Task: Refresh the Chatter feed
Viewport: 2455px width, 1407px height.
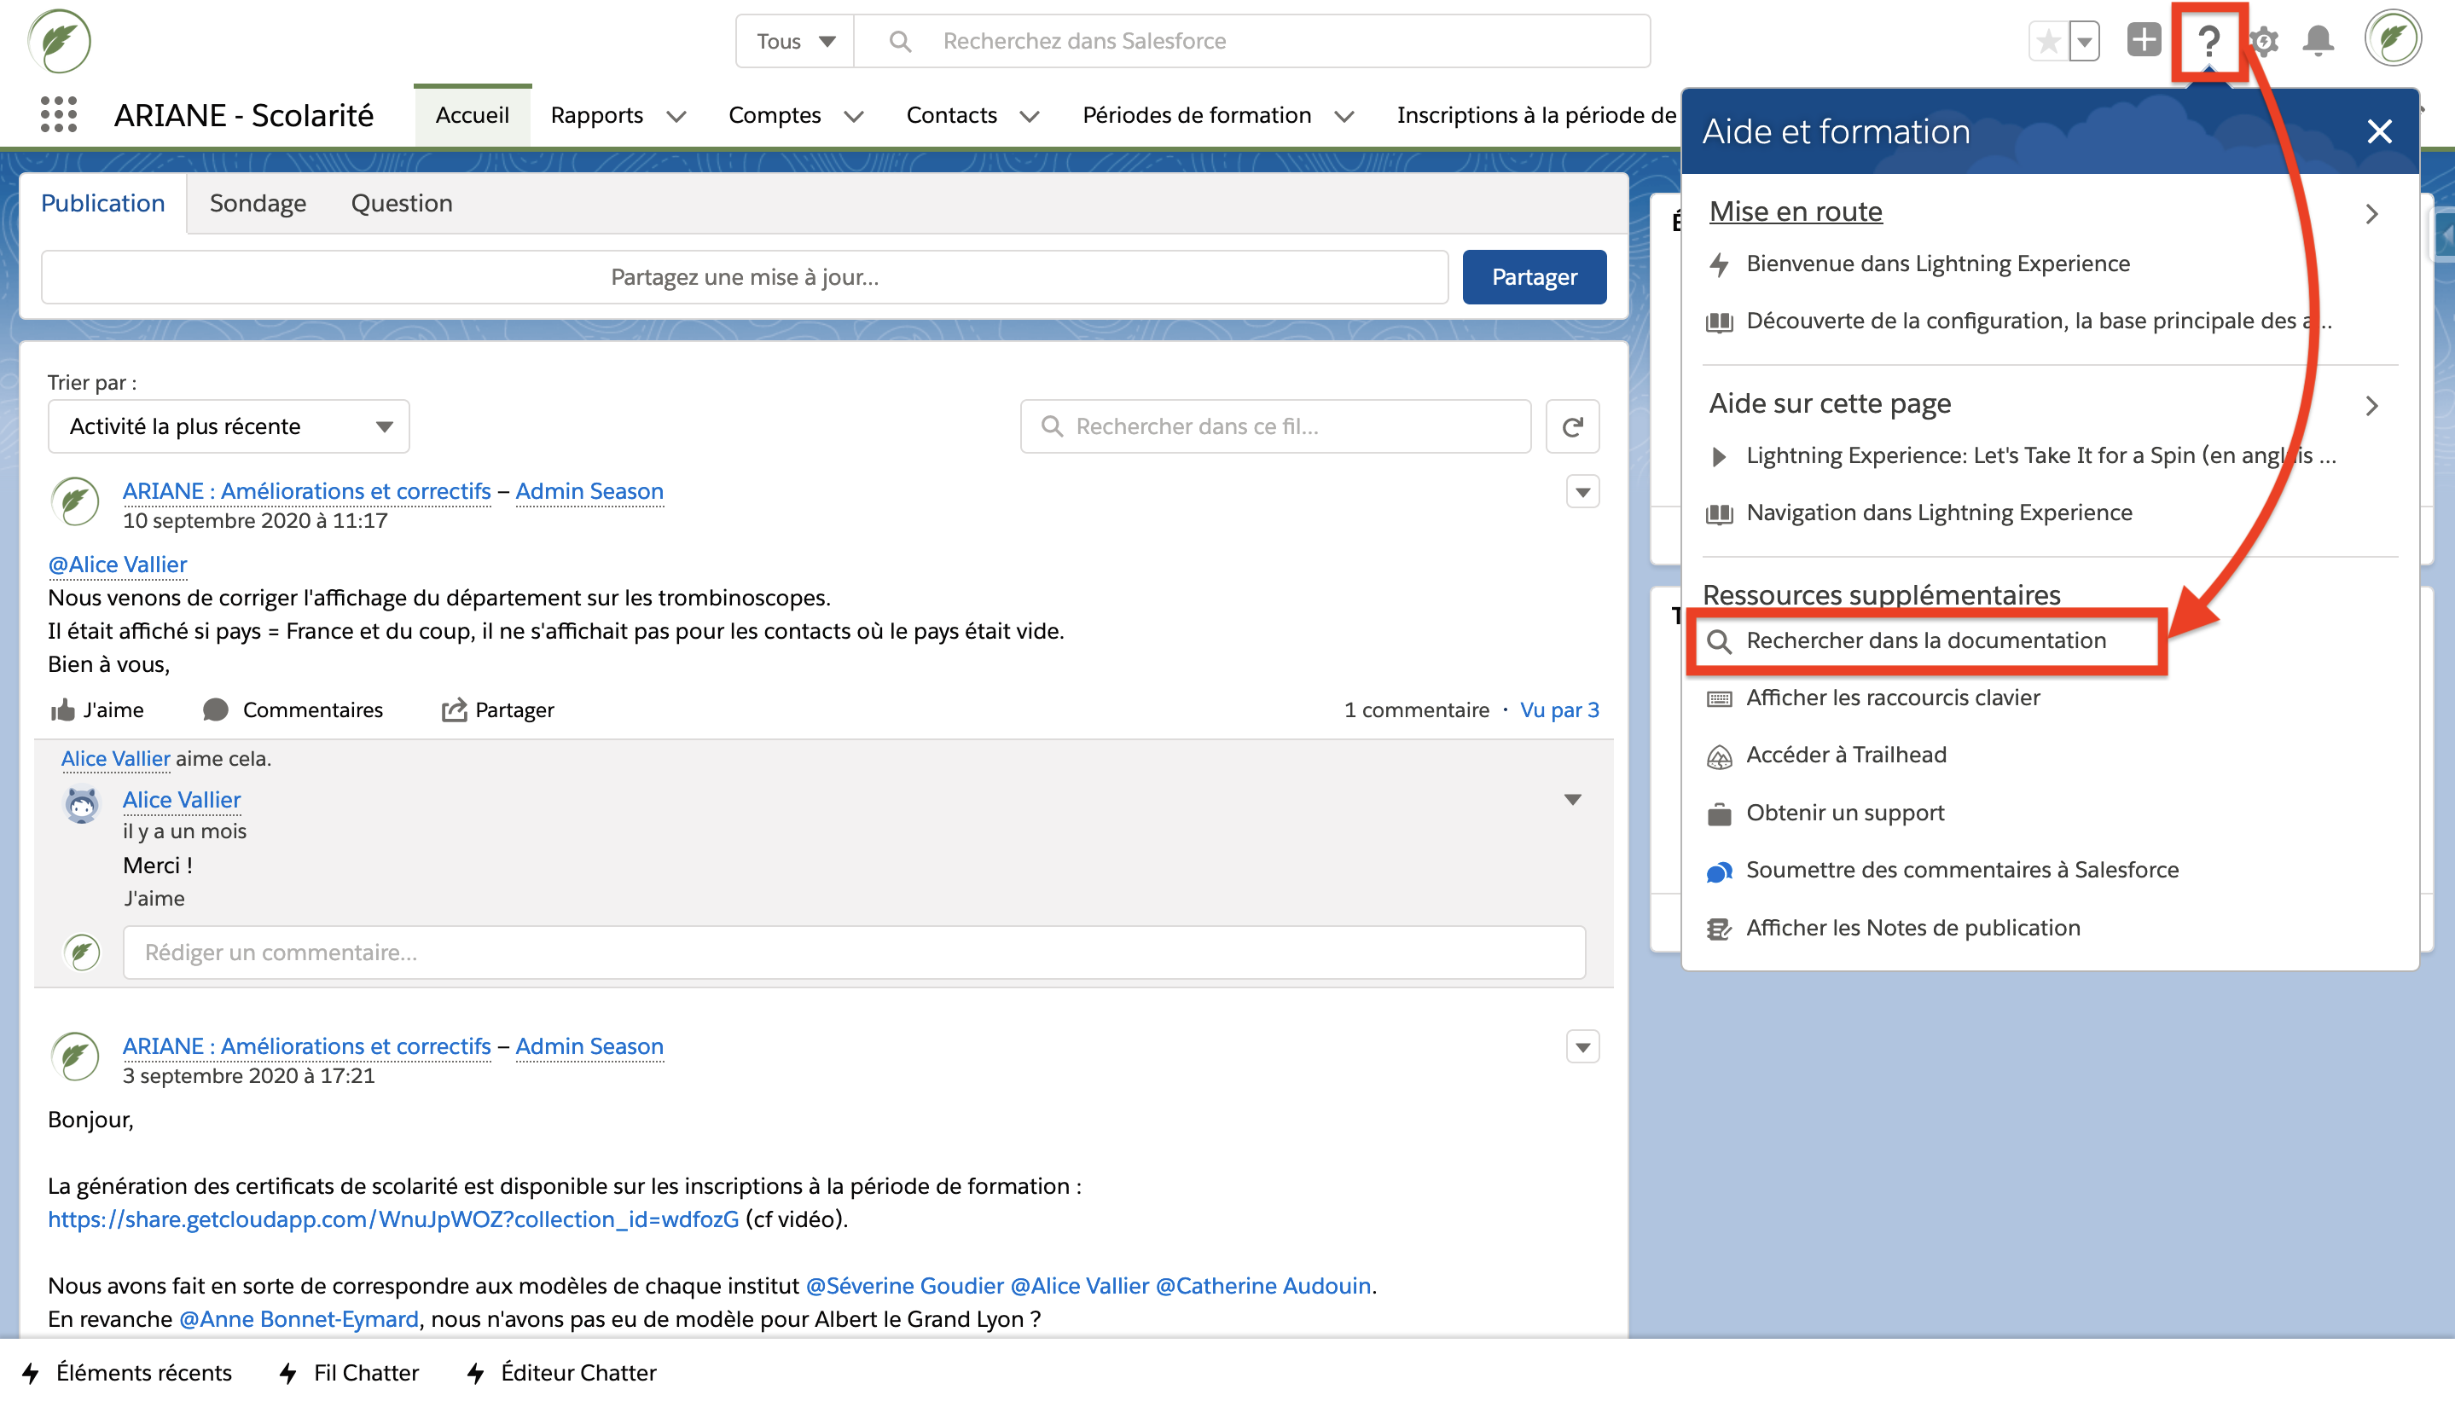Action: tap(1573, 426)
